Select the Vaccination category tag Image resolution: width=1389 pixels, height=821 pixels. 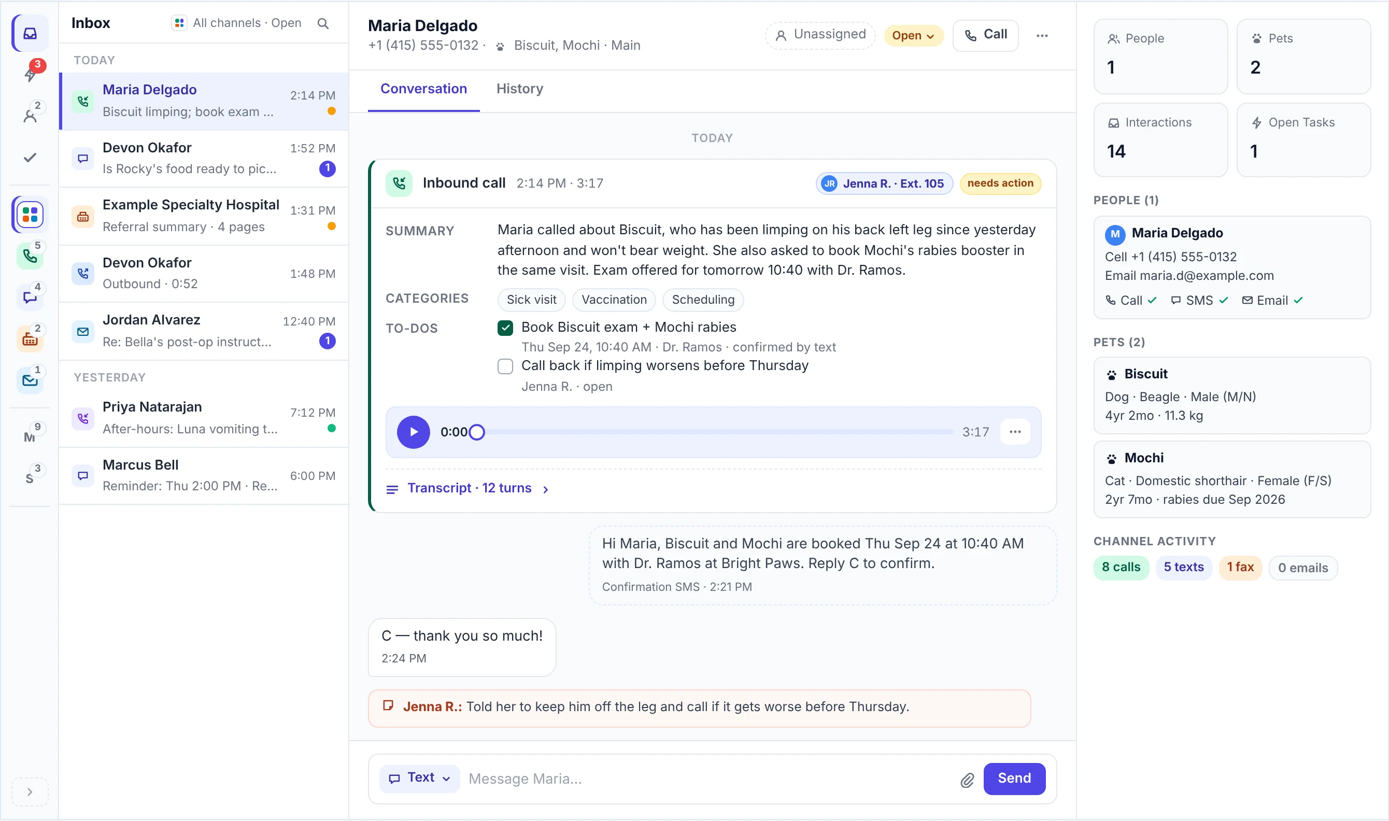coord(614,300)
